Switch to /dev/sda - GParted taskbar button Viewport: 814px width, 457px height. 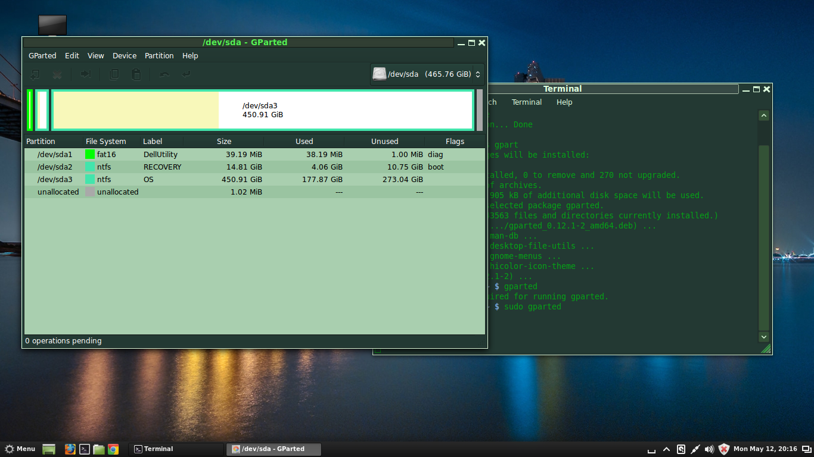[x=274, y=449]
